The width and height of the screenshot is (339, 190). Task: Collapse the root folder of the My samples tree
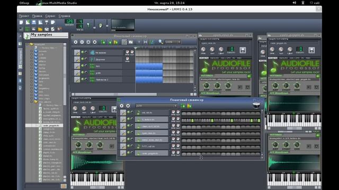click(x=28, y=44)
